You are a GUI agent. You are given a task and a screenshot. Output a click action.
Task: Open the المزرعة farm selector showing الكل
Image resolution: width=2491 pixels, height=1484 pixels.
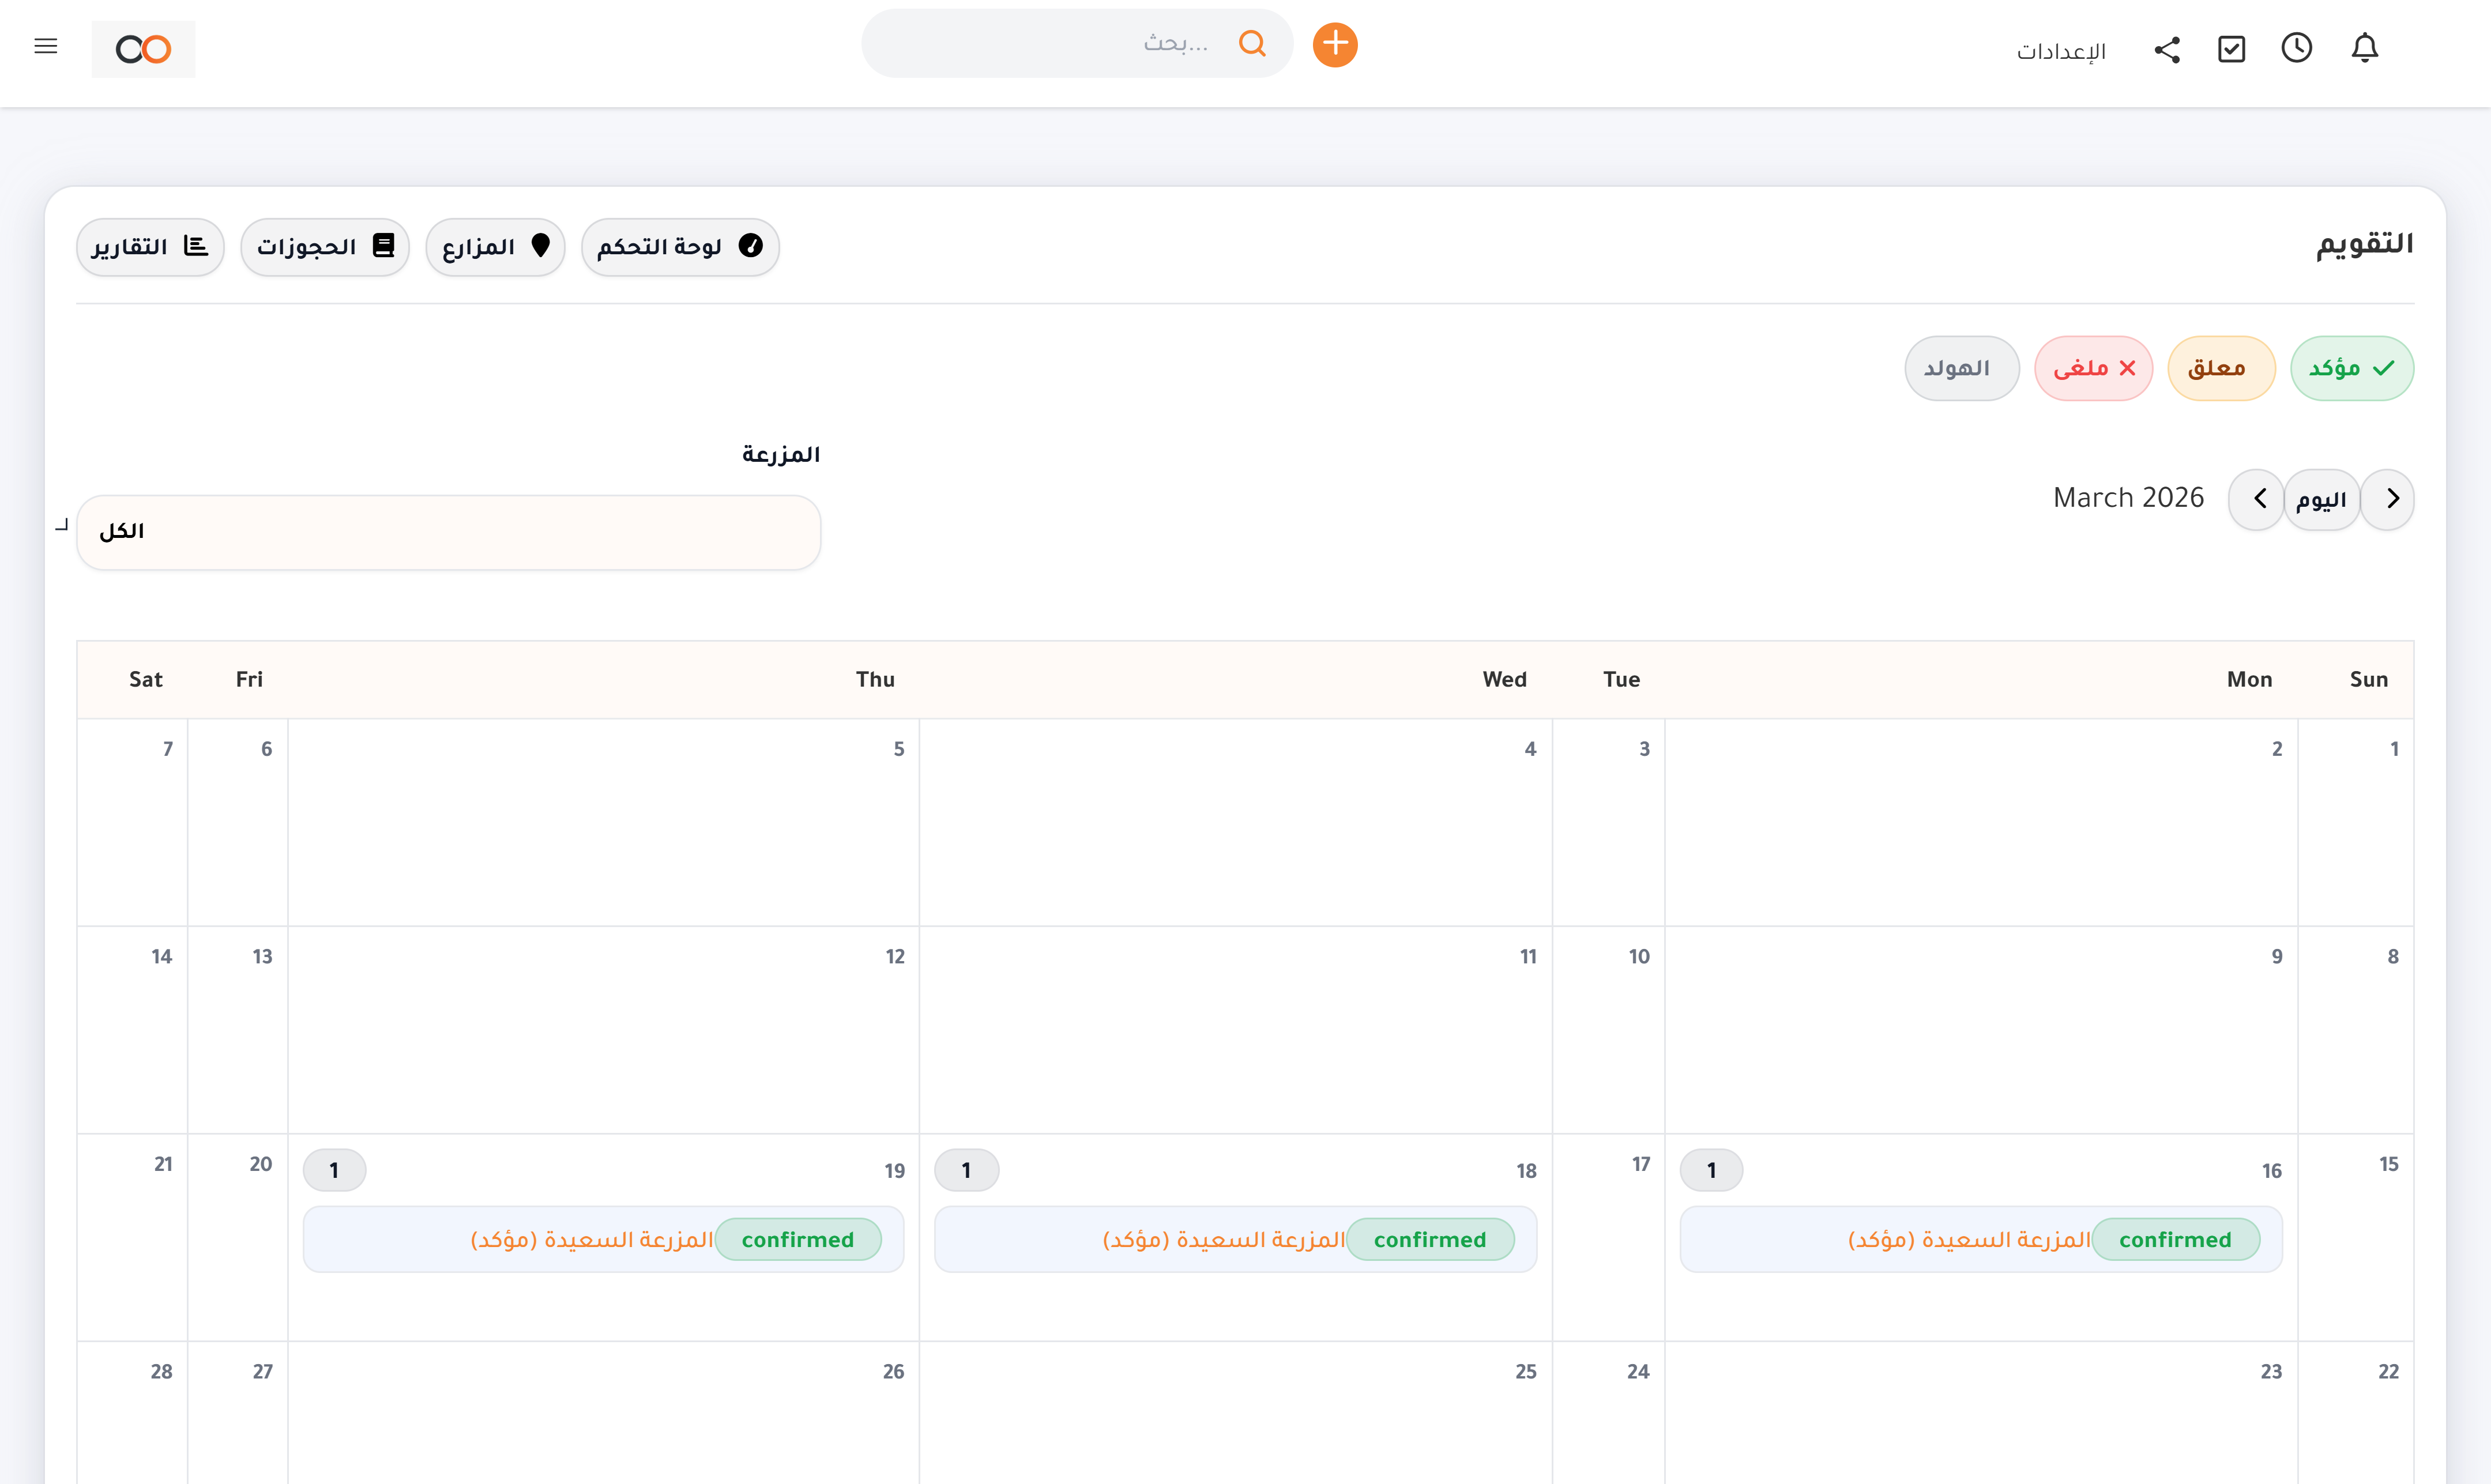449,531
